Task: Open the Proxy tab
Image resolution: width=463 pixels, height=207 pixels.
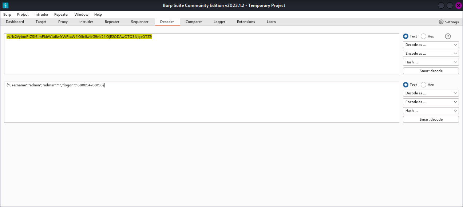Action: pos(63,22)
